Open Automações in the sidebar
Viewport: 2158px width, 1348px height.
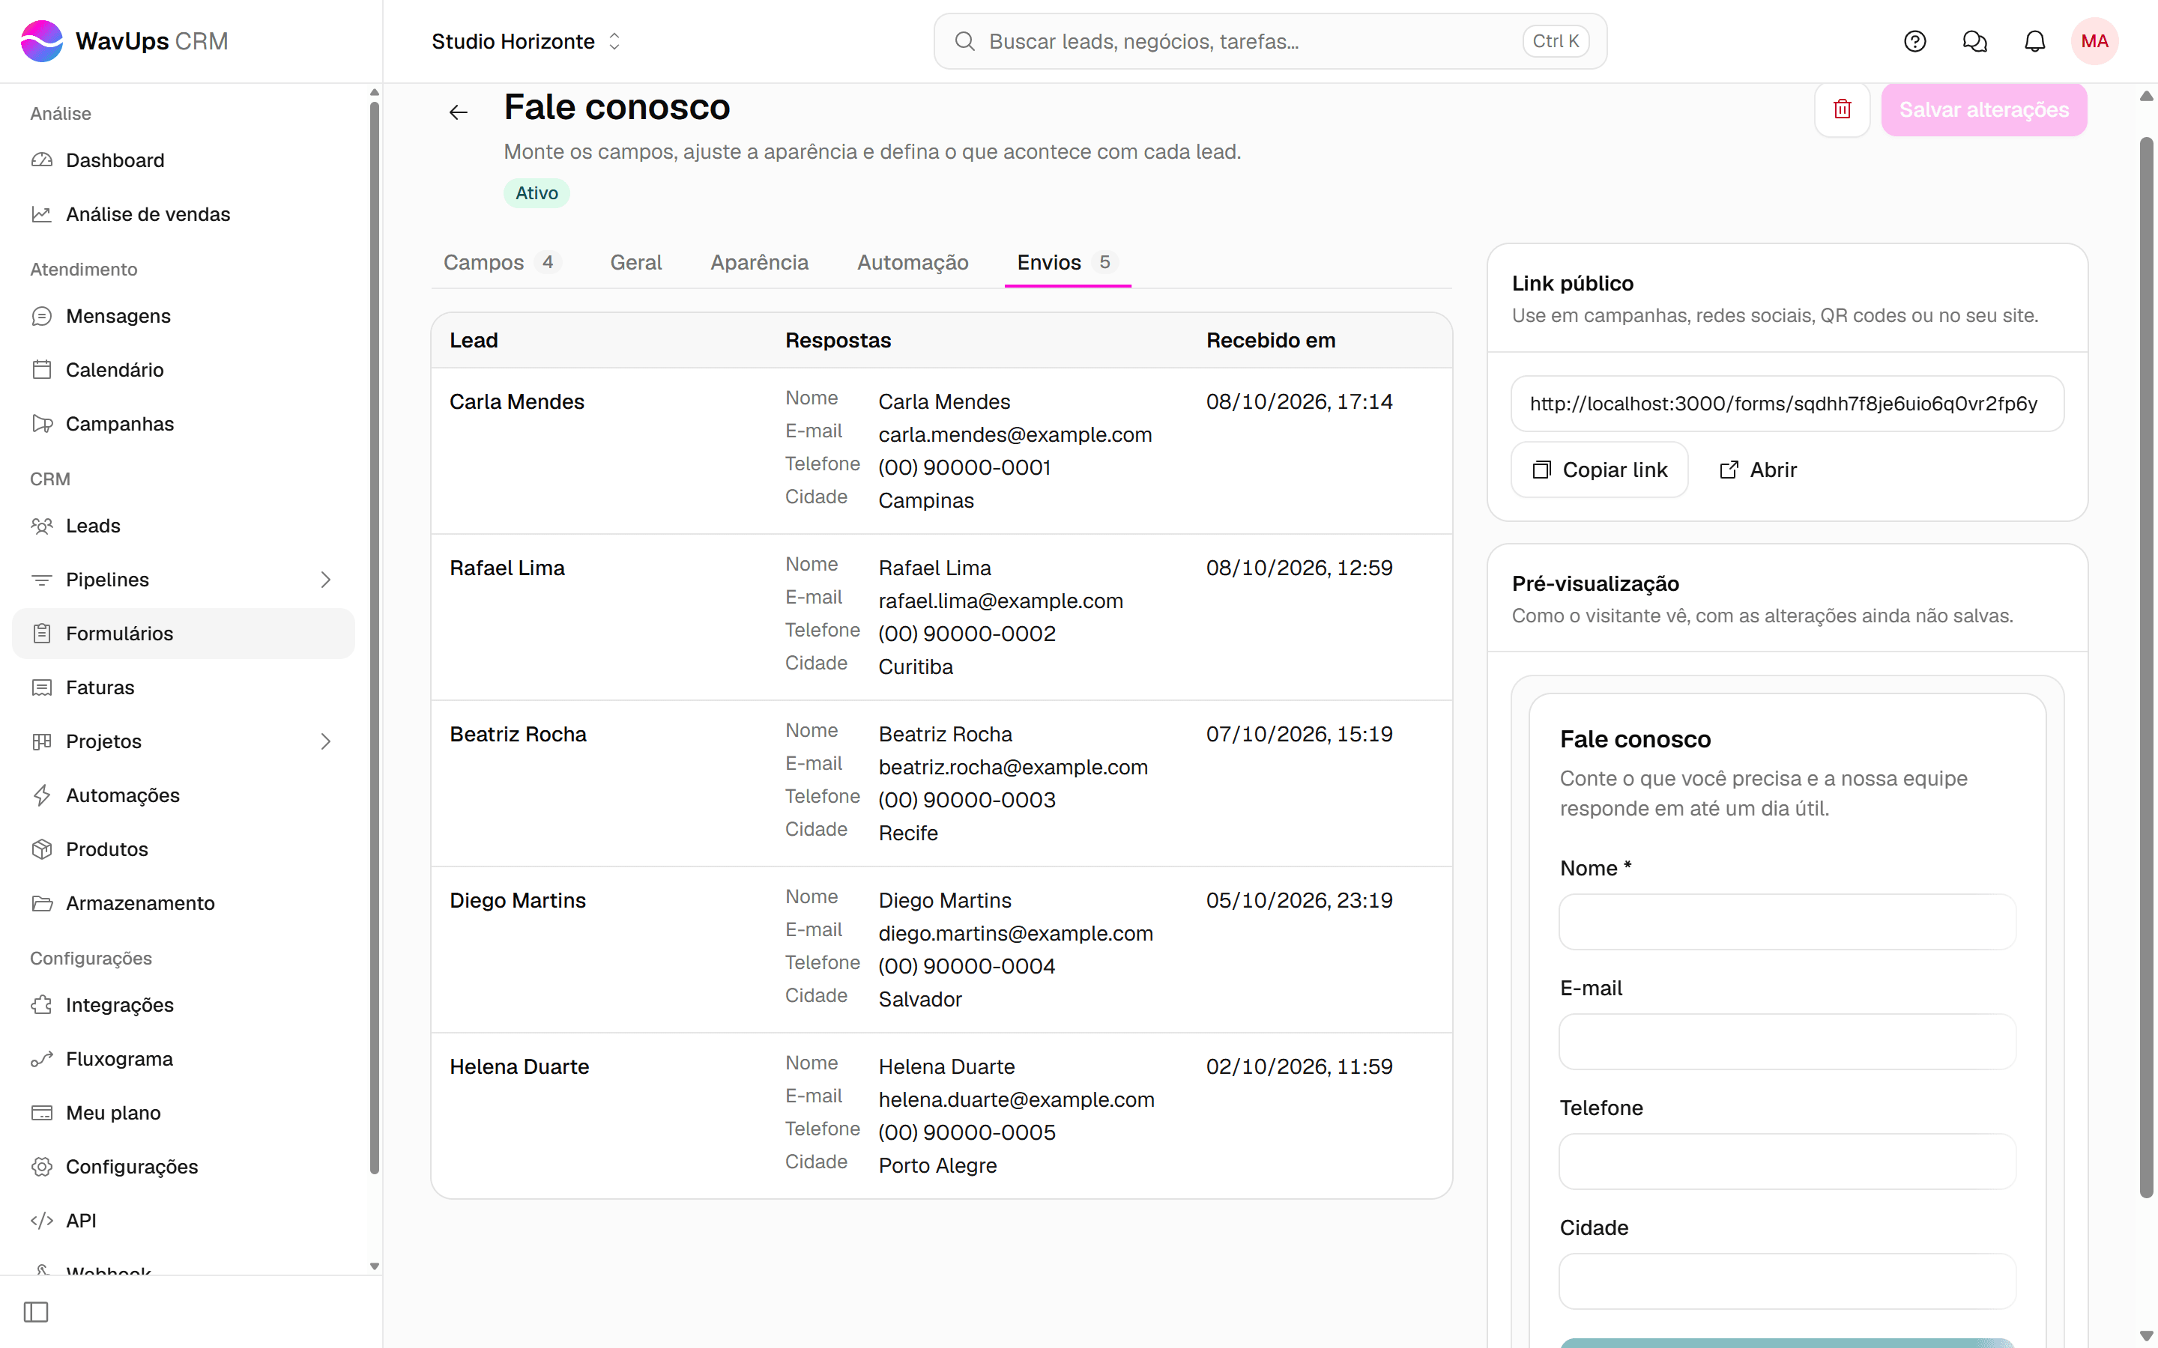tap(183, 795)
